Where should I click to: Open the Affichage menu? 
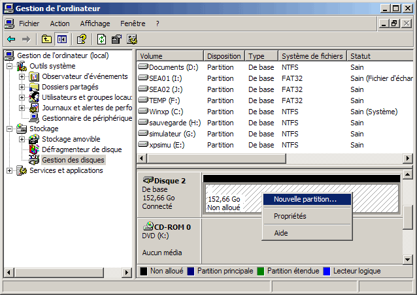95,23
